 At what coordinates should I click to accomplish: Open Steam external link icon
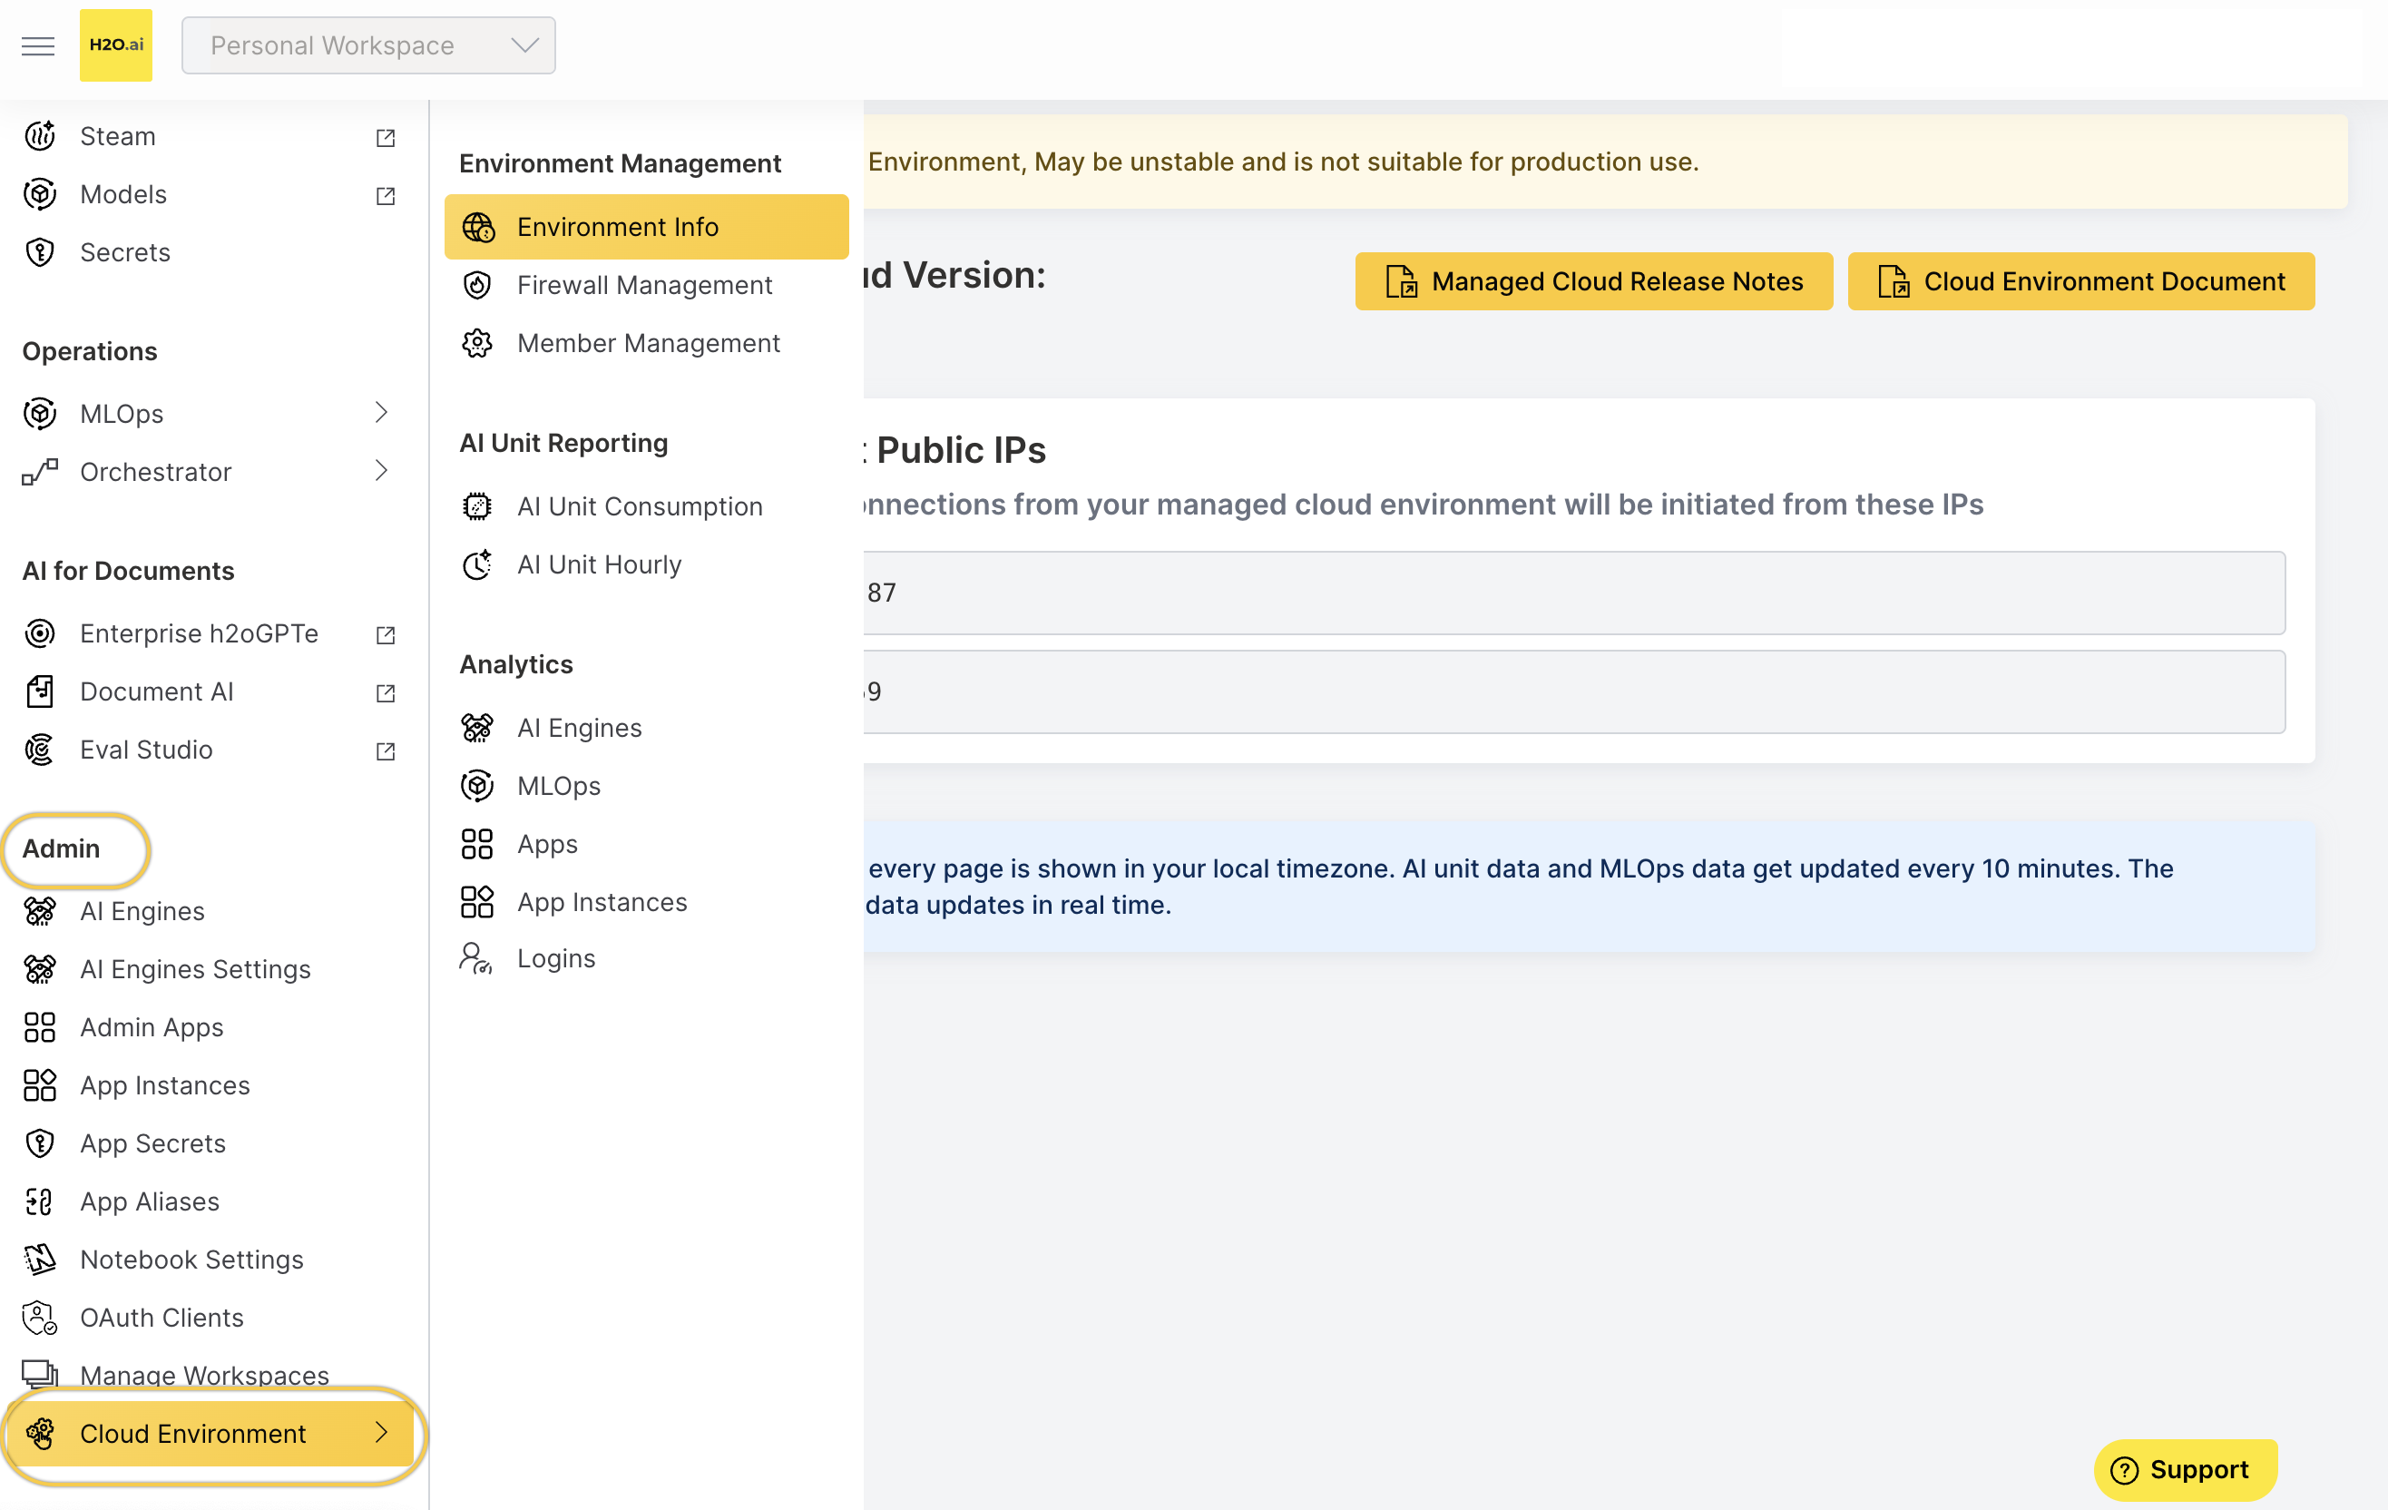tap(386, 137)
